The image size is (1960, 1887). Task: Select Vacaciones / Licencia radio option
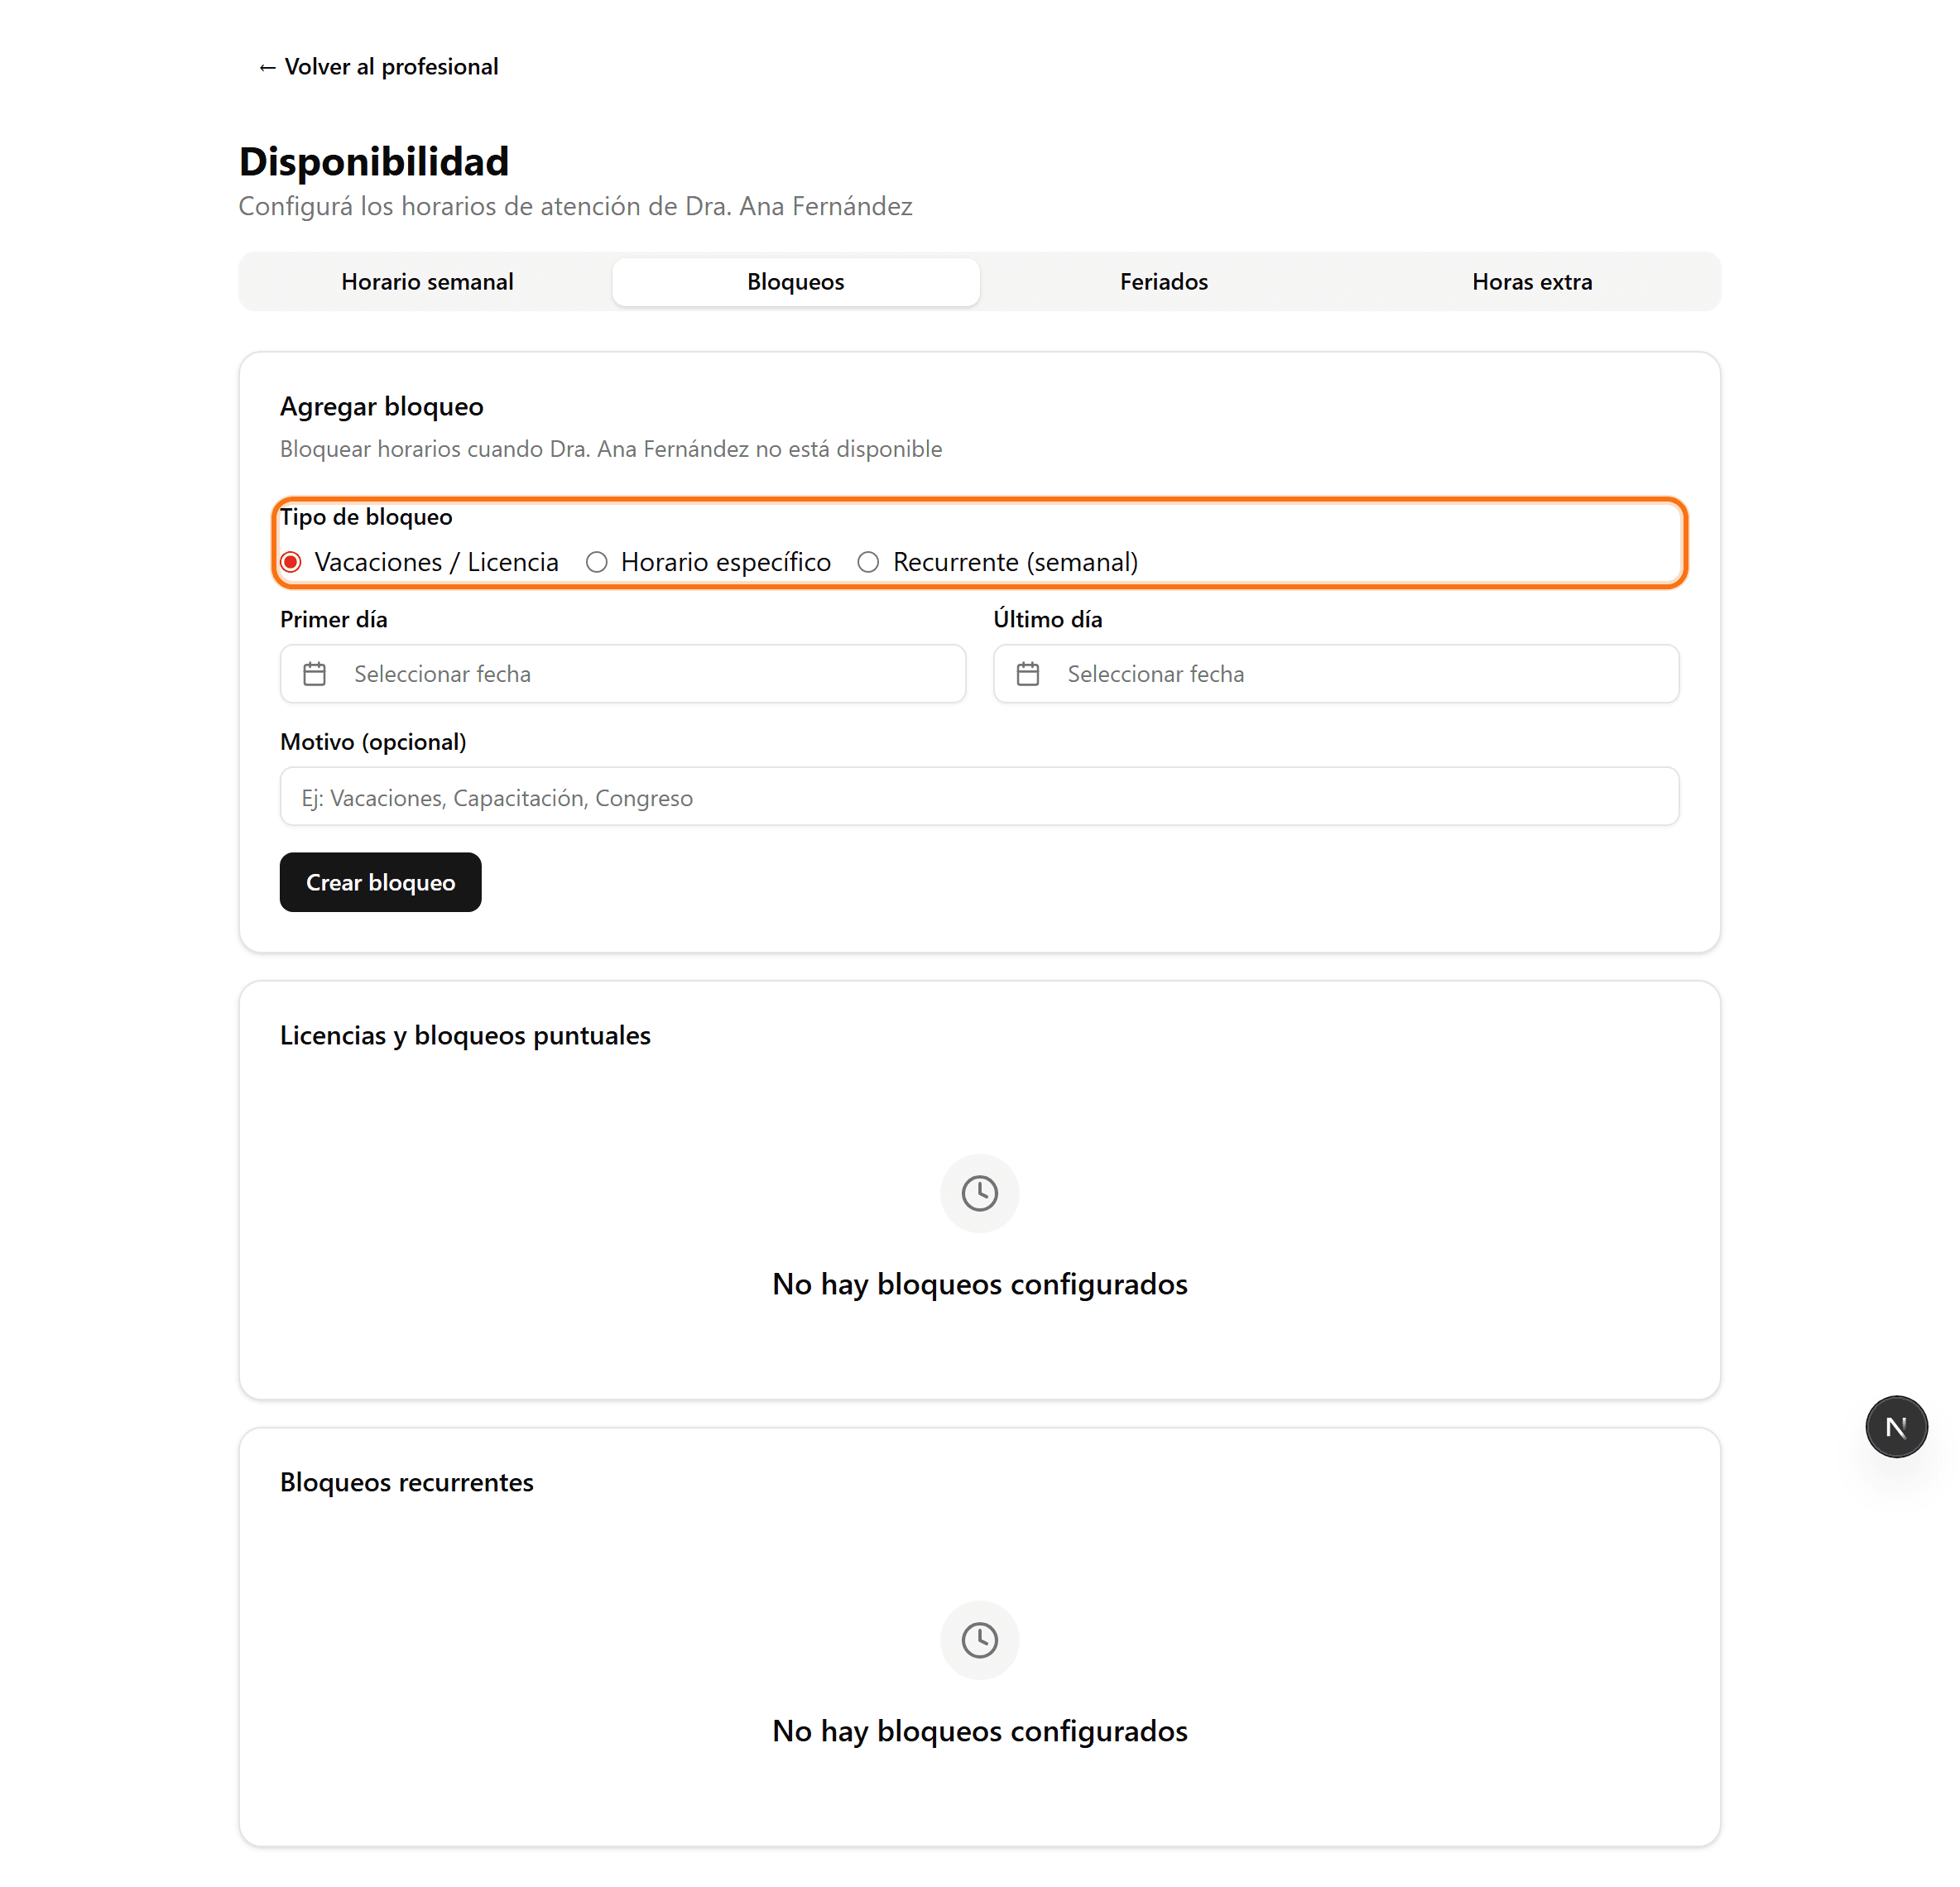[x=291, y=562]
